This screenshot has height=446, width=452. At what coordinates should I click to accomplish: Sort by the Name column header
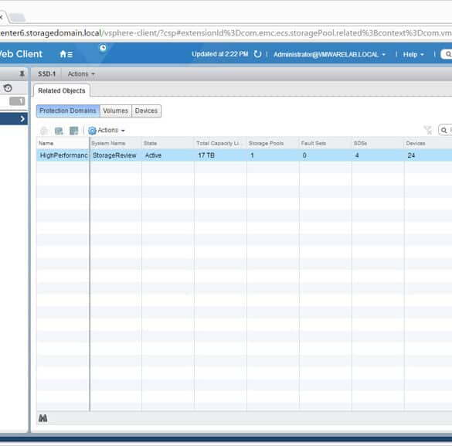click(x=63, y=143)
